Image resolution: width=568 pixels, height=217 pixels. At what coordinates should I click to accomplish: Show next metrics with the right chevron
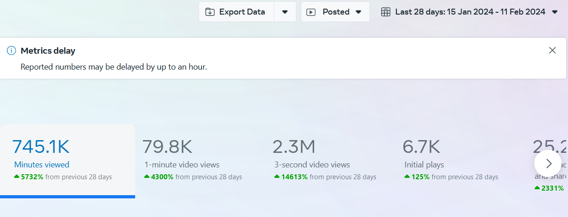(548, 163)
